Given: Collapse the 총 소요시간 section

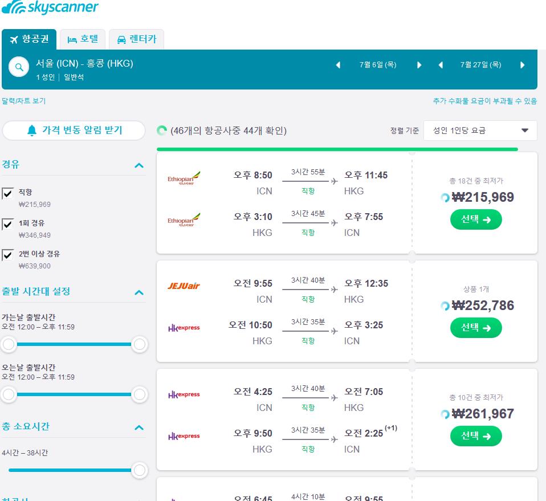Looking at the screenshot, I should [x=139, y=427].
